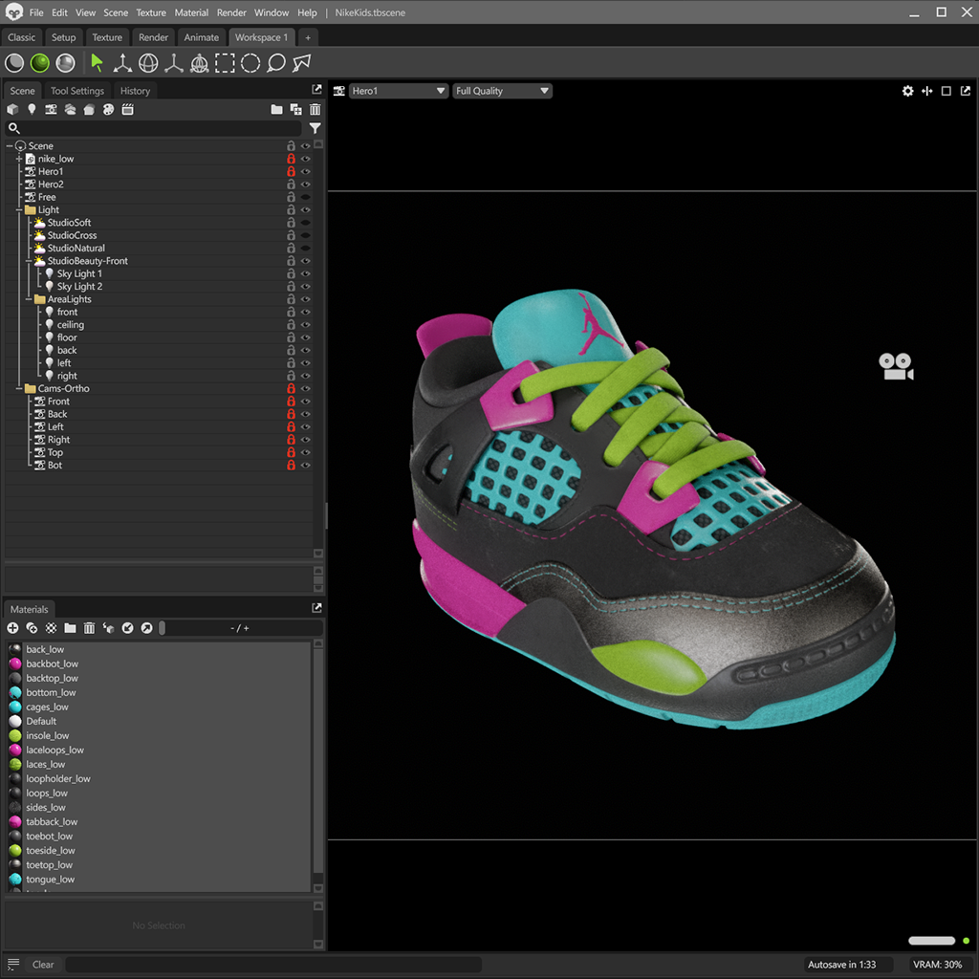Add a new mesh primitive cube object
This screenshot has height=979, width=979.
(12, 110)
